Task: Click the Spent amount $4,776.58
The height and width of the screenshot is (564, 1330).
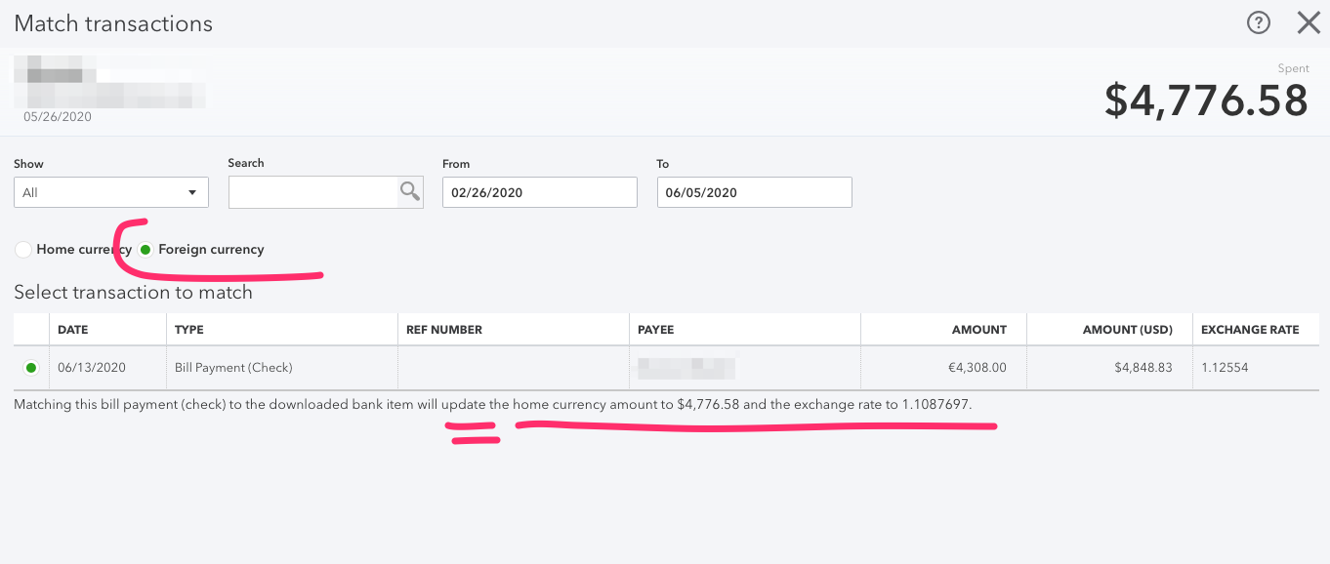Action: [x=1207, y=98]
